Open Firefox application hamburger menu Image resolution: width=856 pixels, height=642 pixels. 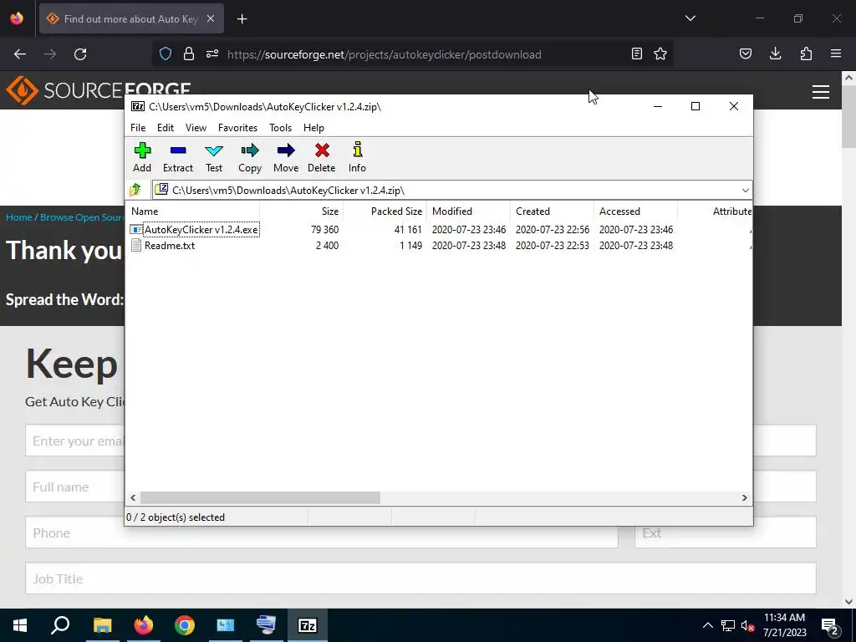(836, 54)
